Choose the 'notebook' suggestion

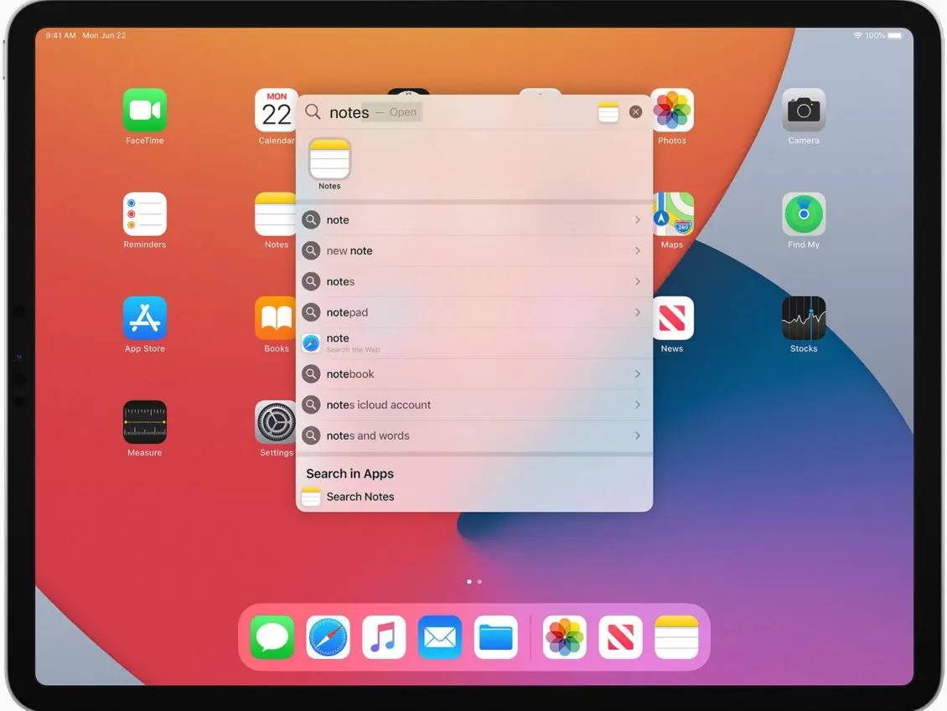(474, 374)
